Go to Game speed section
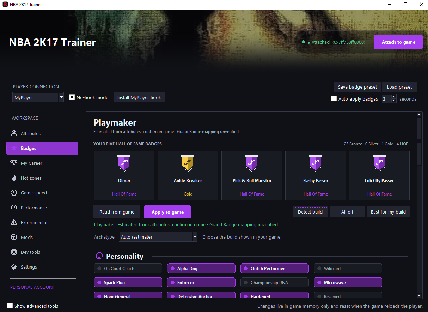 [42, 193]
